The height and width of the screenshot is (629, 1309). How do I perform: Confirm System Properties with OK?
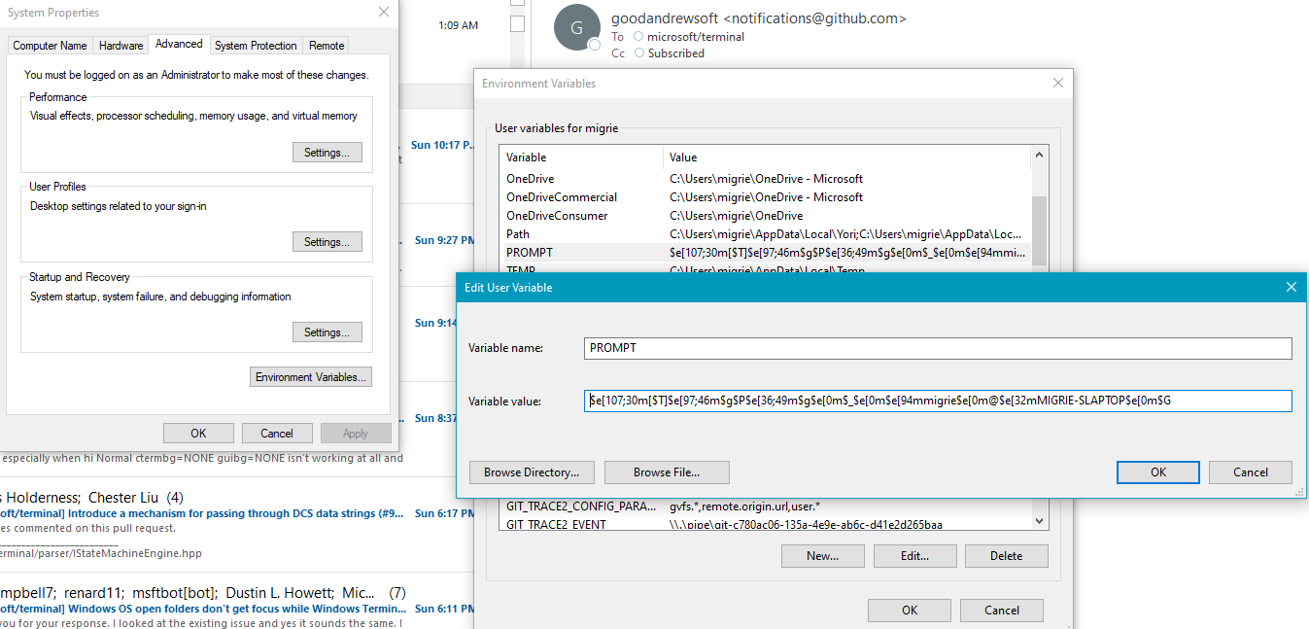pos(198,434)
